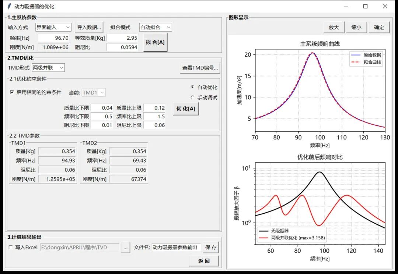Click the ... browse path button

[x=125, y=248]
